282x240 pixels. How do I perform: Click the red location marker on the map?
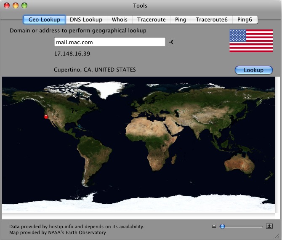(x=46, y=117)
